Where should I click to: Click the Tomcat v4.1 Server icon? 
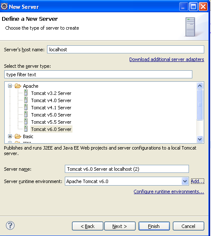tap(26, 108)
